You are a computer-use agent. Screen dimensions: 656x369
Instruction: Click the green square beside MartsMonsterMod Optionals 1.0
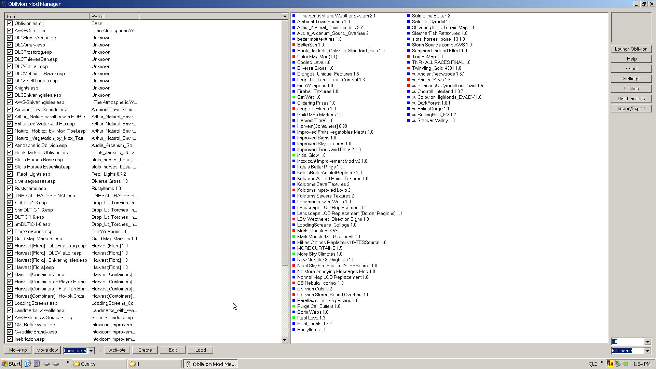pos(294,236)
